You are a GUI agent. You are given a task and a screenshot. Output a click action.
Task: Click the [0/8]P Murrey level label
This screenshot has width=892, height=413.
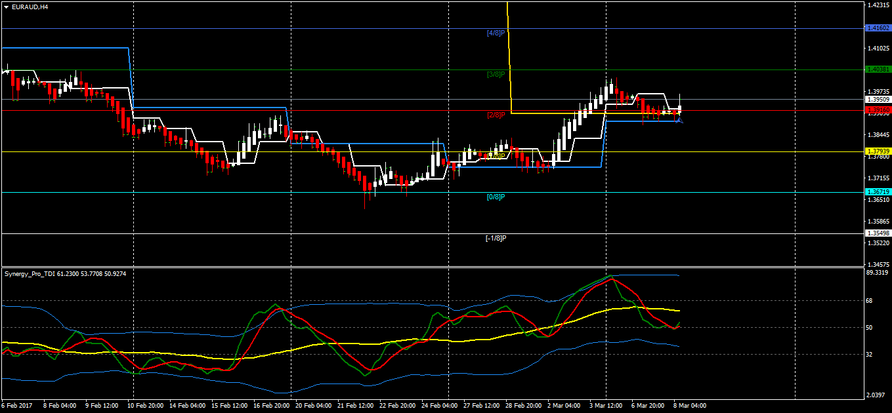(496, 197)
